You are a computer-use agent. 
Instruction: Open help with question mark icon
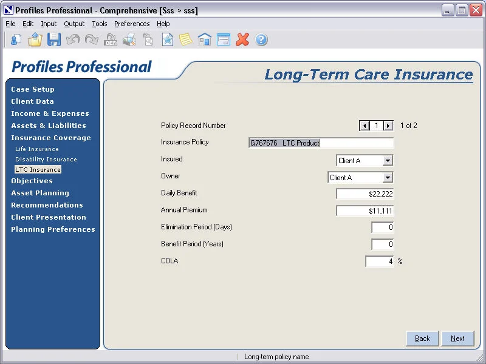(261, 39)
